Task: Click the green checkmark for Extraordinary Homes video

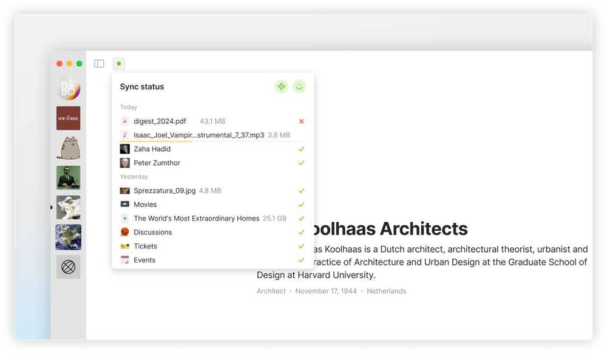Action: [x=301, y=219]
